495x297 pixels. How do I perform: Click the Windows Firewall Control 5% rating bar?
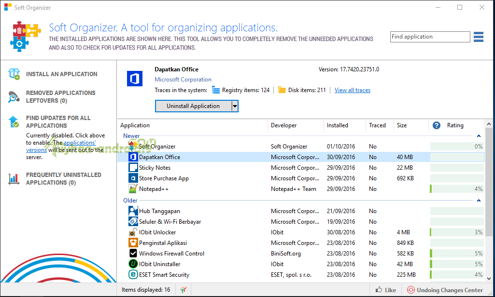(x=457, y=254)
